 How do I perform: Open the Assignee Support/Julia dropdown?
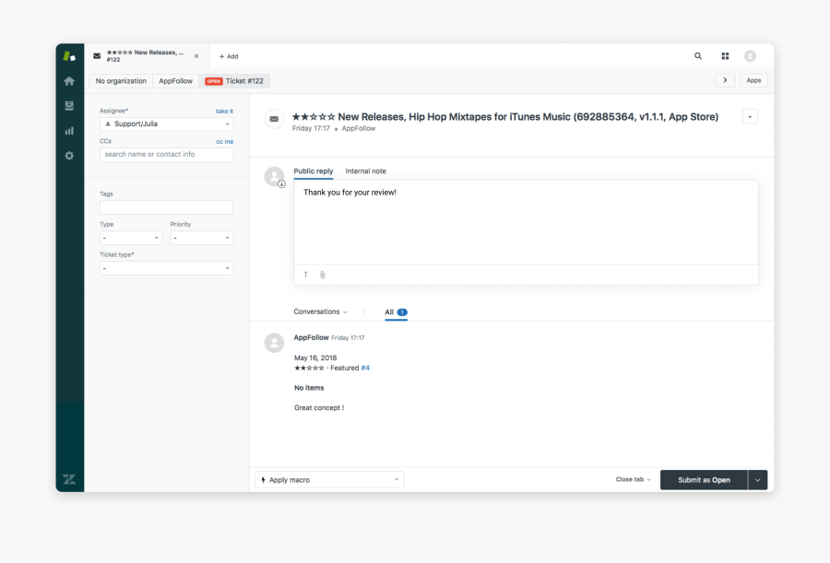click(166, 123)
